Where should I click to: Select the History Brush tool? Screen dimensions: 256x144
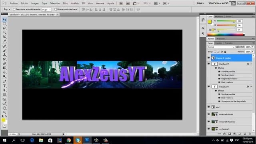tap(4, 59)
